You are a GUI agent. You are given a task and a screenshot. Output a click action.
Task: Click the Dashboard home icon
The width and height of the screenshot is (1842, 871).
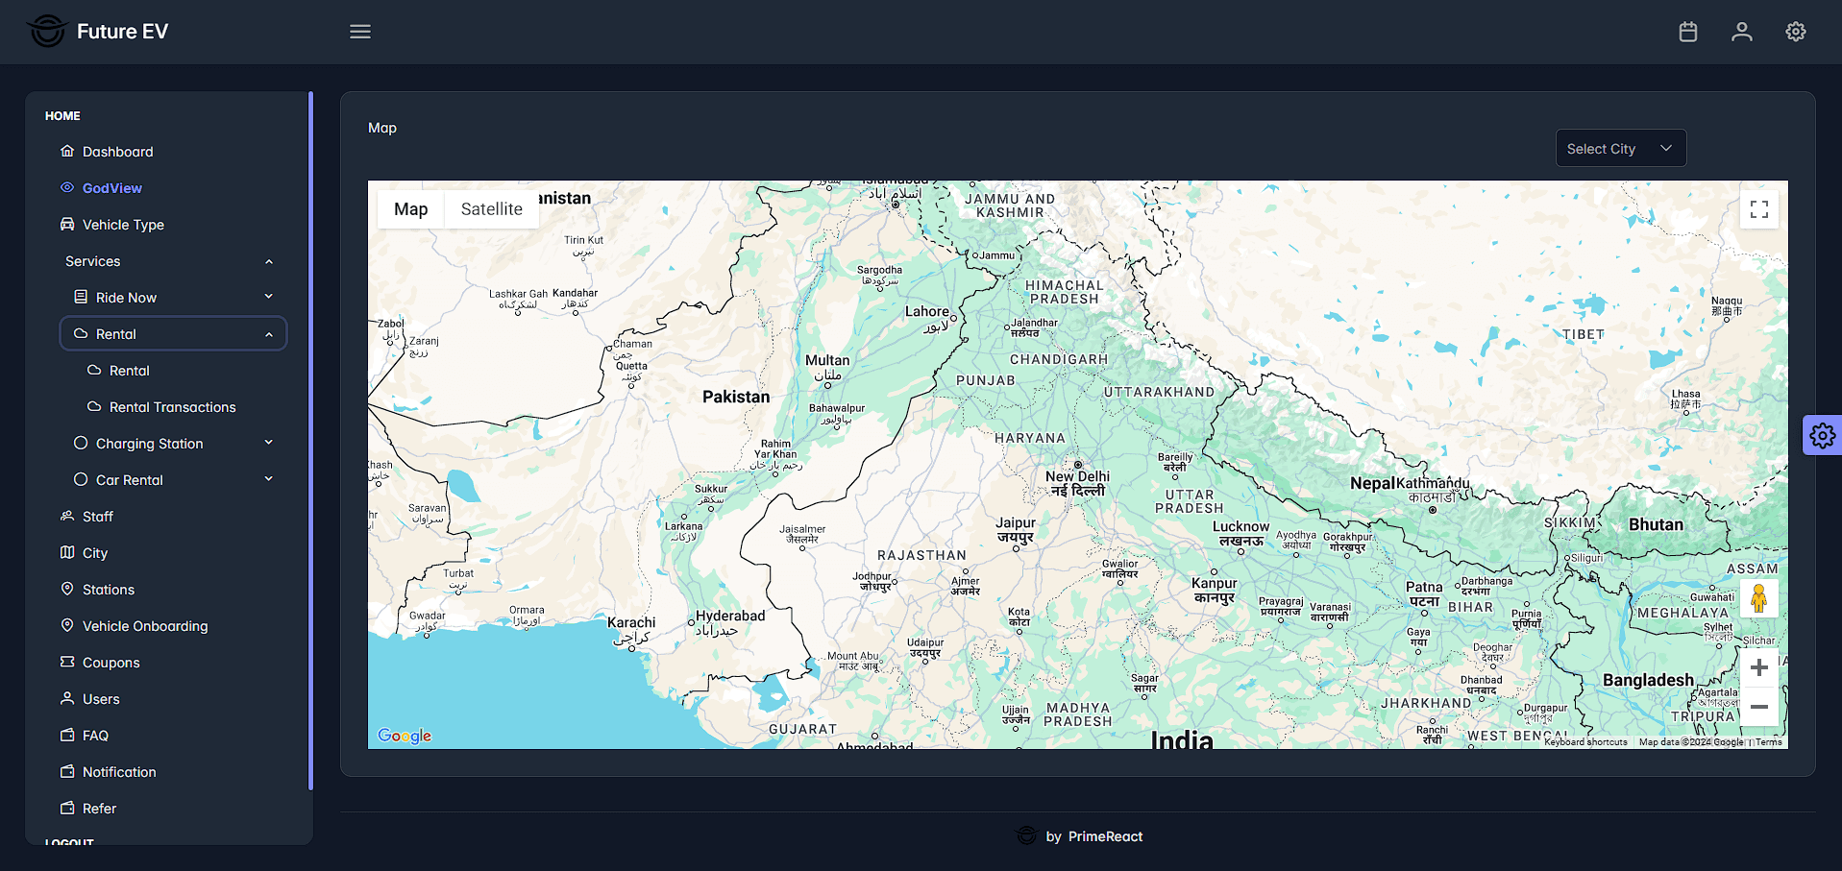pos(67,151)
